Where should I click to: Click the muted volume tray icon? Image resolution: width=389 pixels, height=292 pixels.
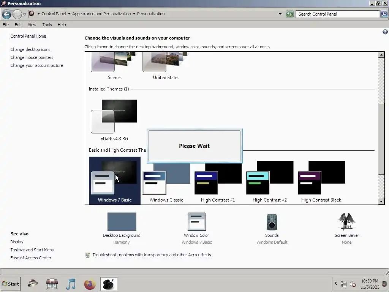(353, 284)
